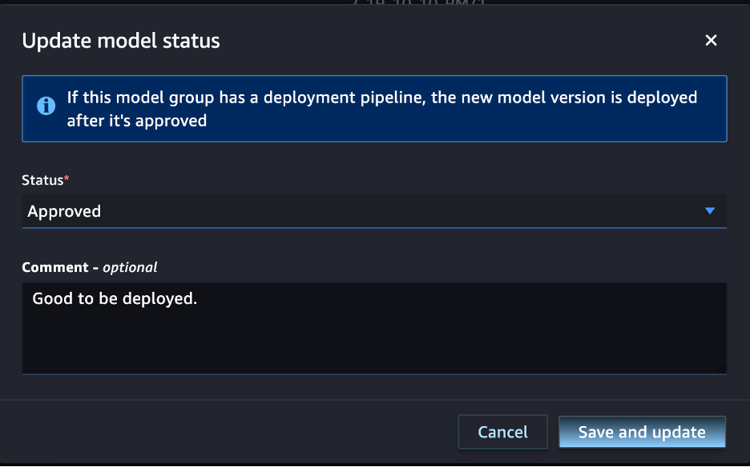Viewport: 750px width, 467px height.
Task: Click Save and update to confirm
Action: tap(642, 432)
